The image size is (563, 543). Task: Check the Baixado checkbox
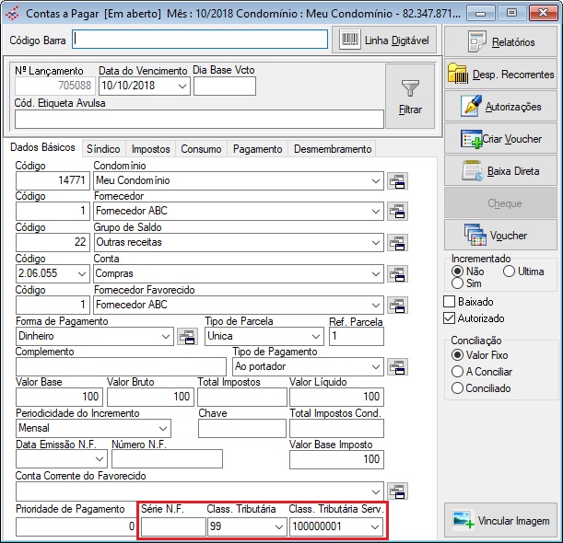(x=450, y=302)
